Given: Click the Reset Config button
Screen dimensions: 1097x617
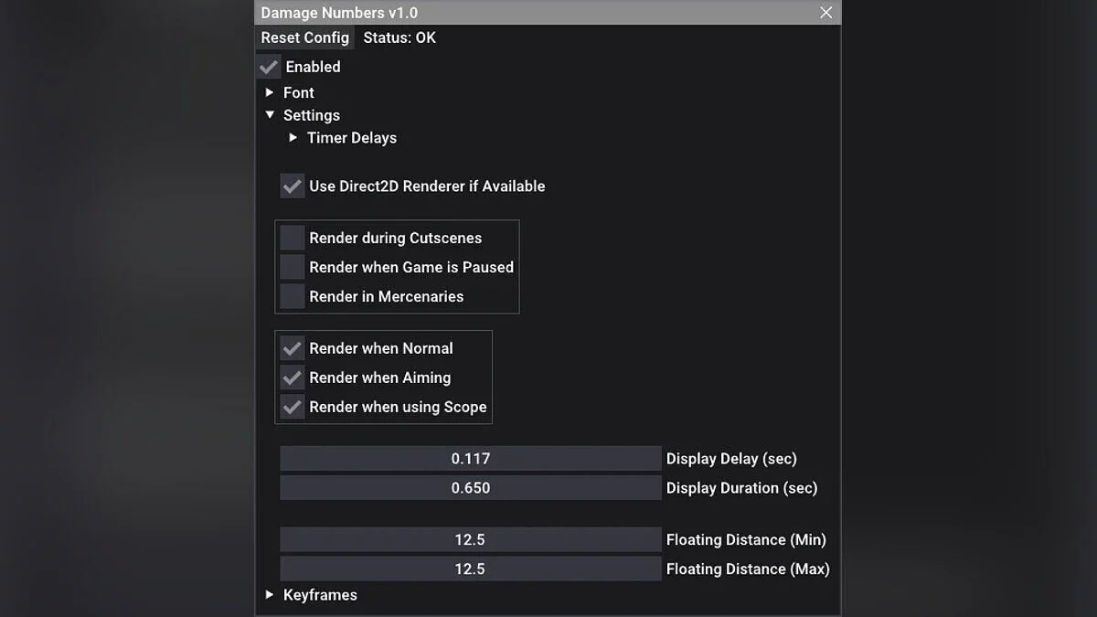Looking at the screenshot, I should (x=304, y=37).
